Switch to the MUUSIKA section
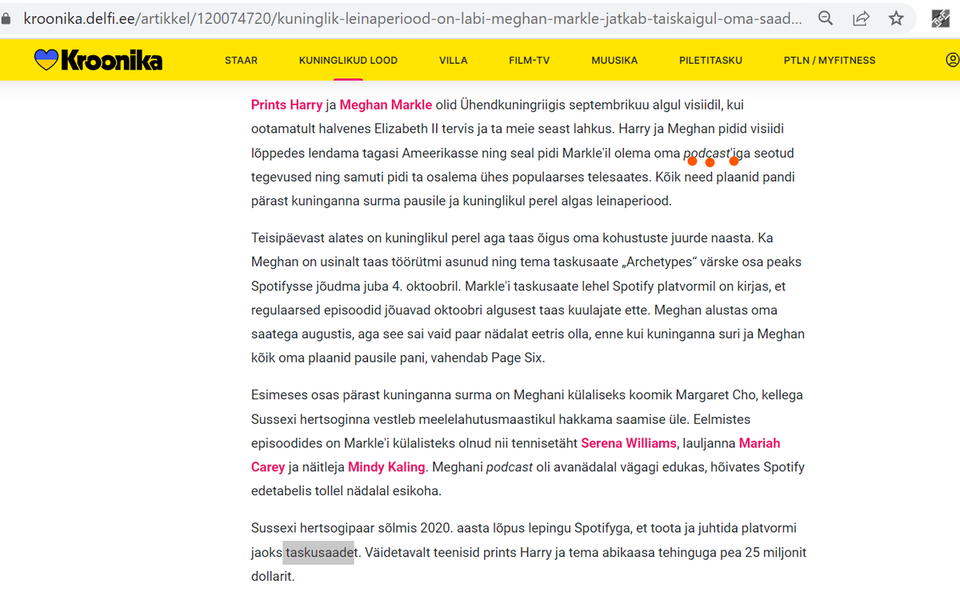The height and width of the screenshot is (592, 960). coord(614,60)
